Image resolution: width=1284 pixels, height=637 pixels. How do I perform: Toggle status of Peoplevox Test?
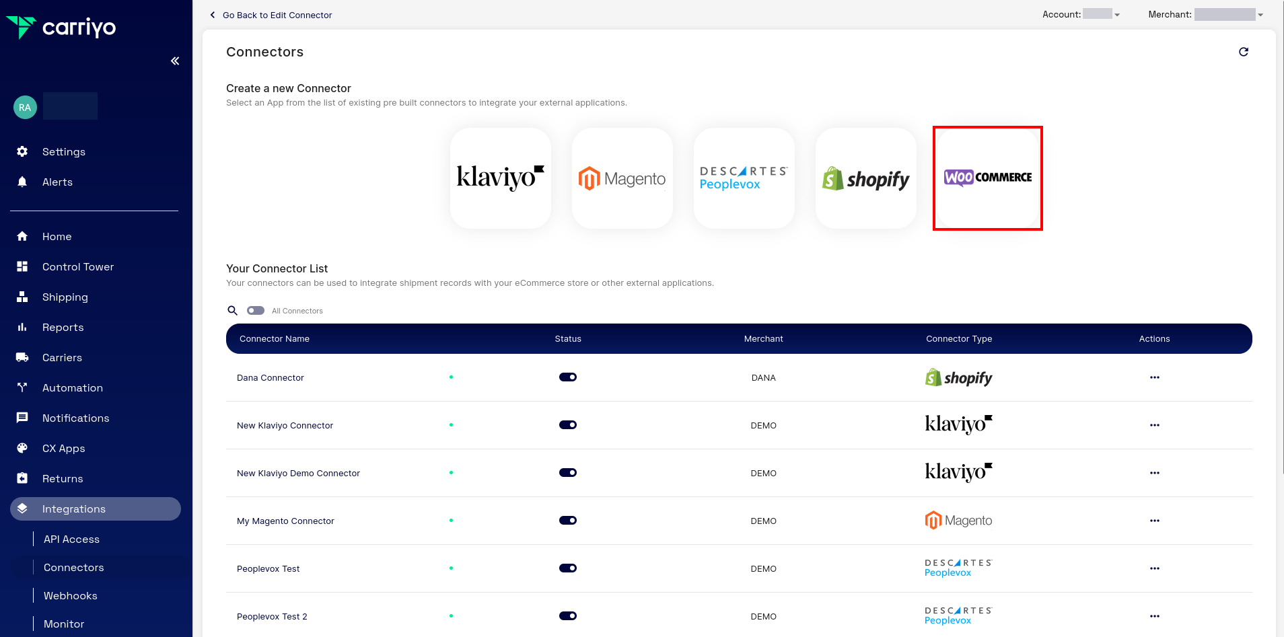pos(568,568)
